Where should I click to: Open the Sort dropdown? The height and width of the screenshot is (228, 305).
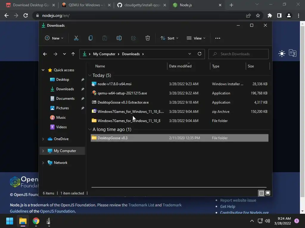tap(169, 38)
